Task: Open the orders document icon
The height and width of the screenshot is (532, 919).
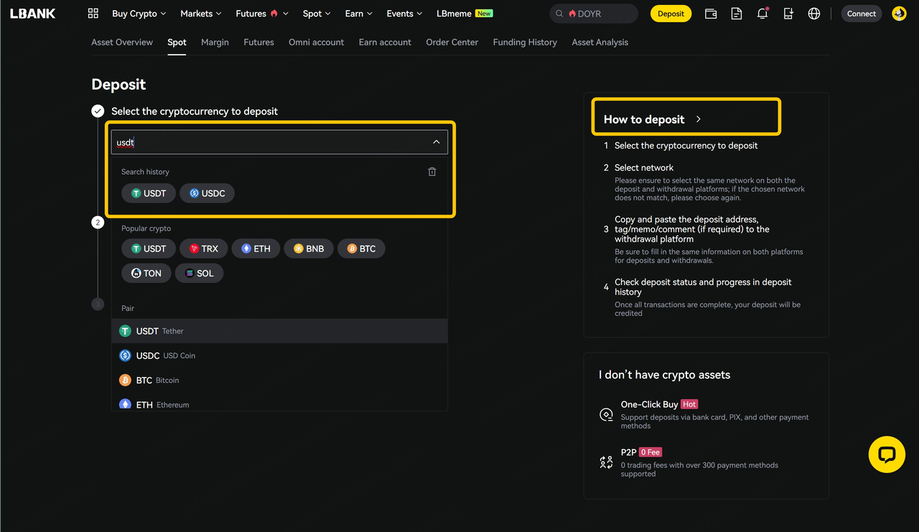Action: click(x=736, y=14)
